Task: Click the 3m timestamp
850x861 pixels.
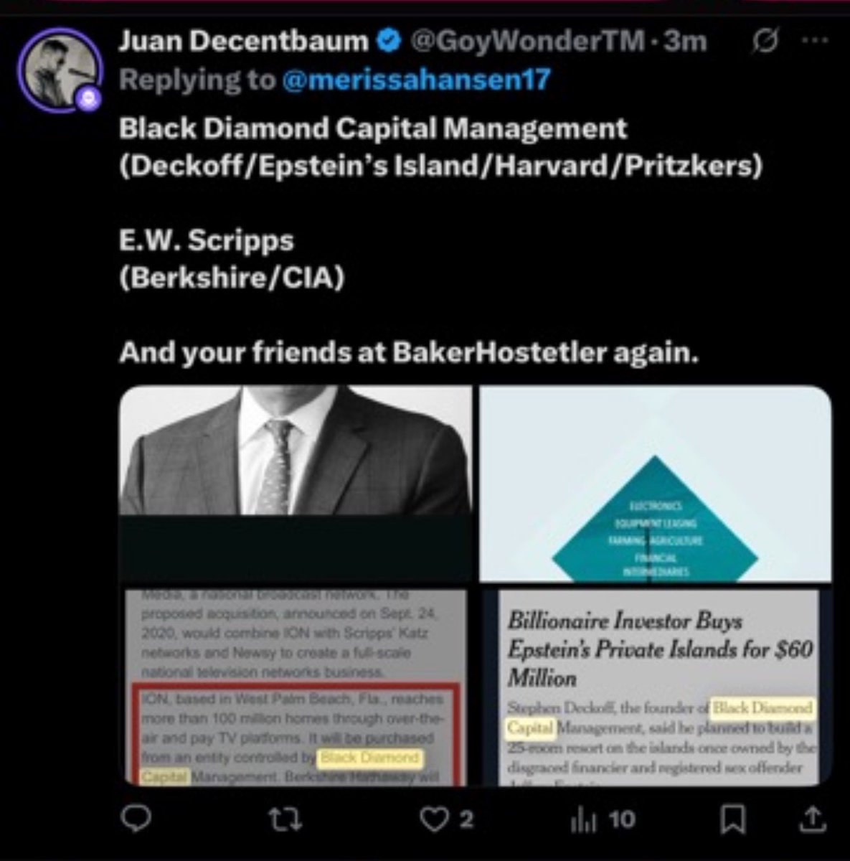Action: [686, 42]
